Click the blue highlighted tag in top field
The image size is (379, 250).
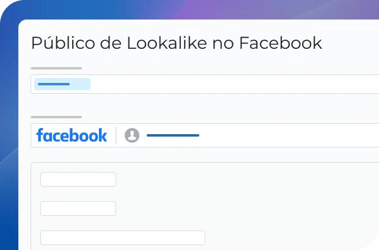[62, 84]
